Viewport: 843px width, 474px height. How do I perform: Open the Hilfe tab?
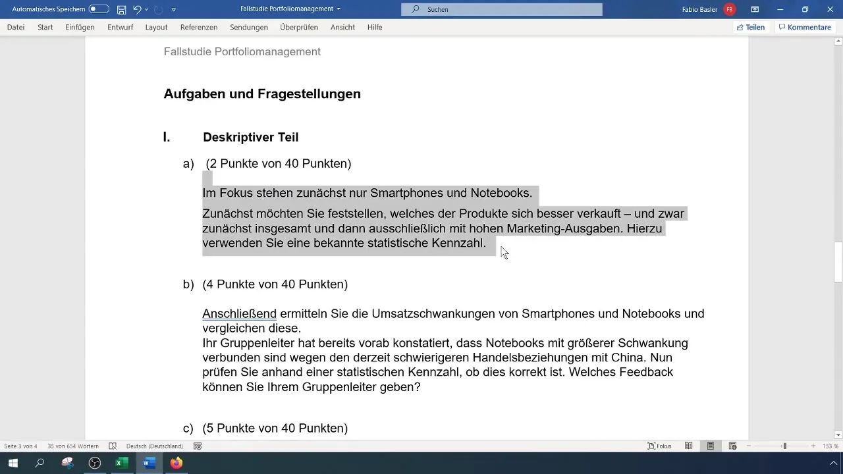point(375,27)
